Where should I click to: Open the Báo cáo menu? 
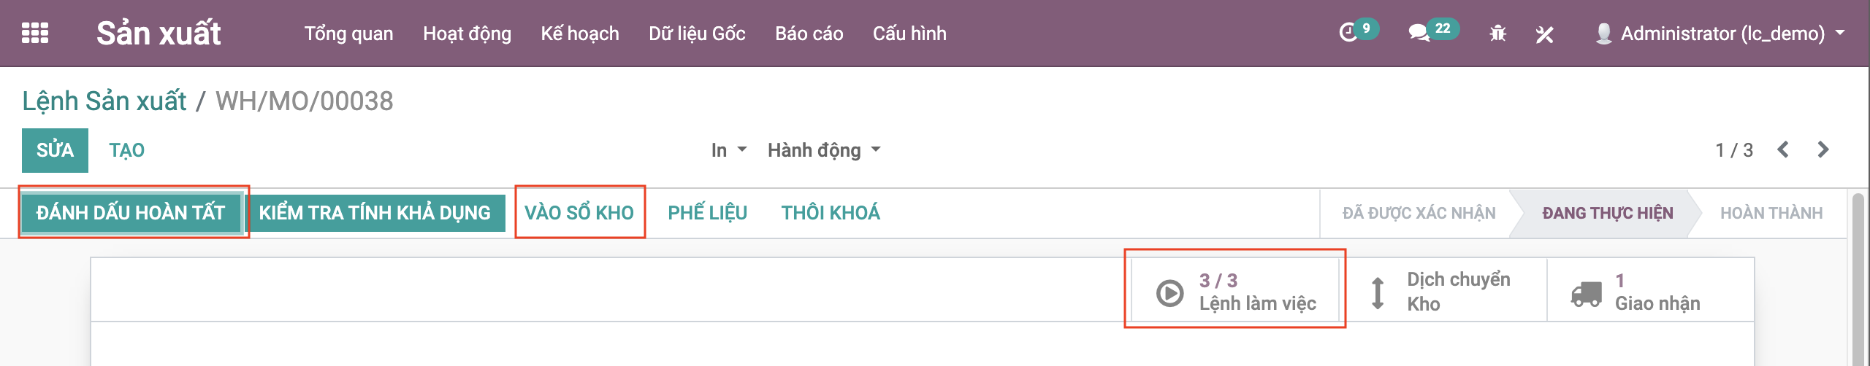[x=809, y=34]
